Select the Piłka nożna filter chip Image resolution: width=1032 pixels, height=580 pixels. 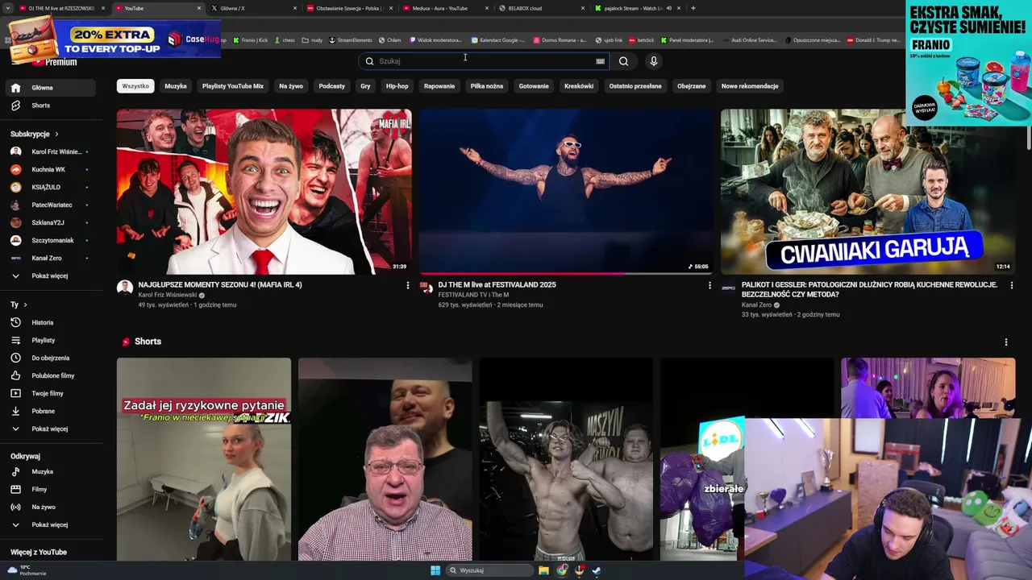click(487, 86)
